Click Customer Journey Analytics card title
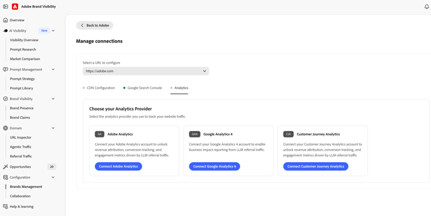 point(318,134)
